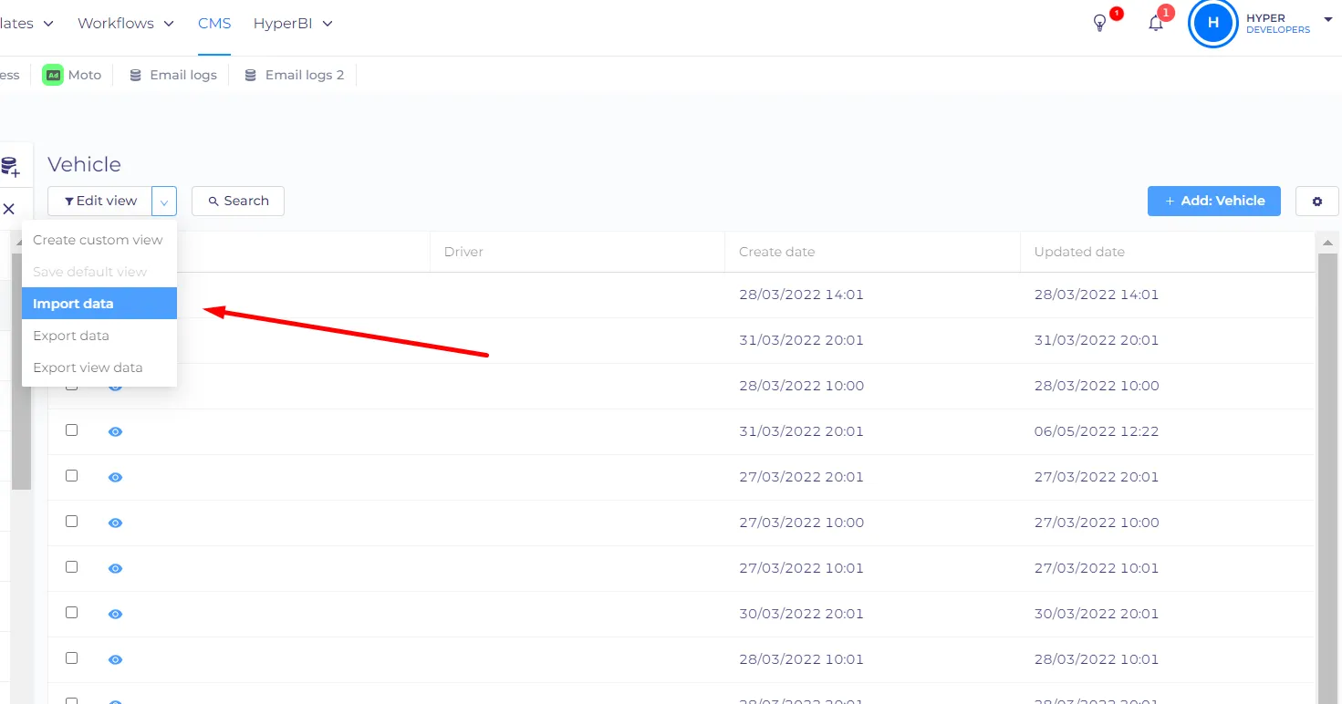1342x704 pixels.
Task: Click the blue H user avatar
Action: [x=1212, y=23]
